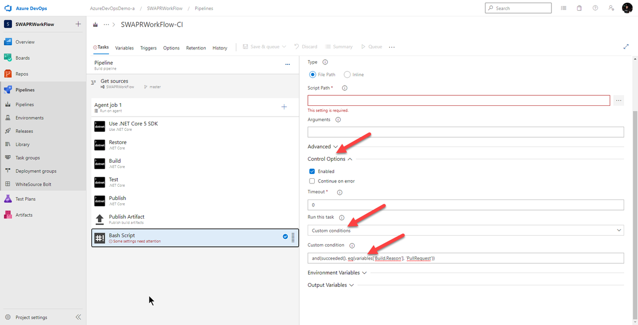Open Overview in the sidebar

click(25, 42)
